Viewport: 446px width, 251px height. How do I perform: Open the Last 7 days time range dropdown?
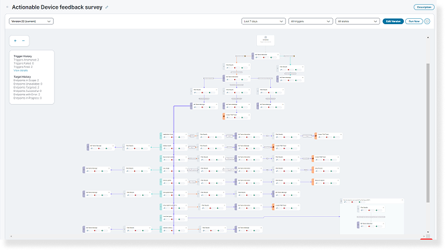pyautogui.click(x=264, y=21)
